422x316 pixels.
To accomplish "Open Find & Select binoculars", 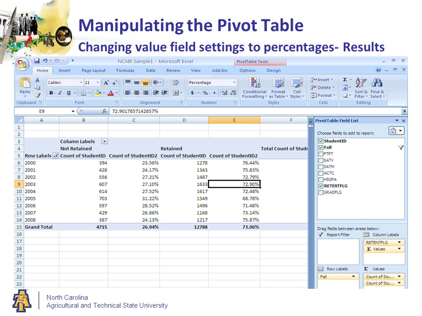I will pyautogui.click(x=377, y=88).
